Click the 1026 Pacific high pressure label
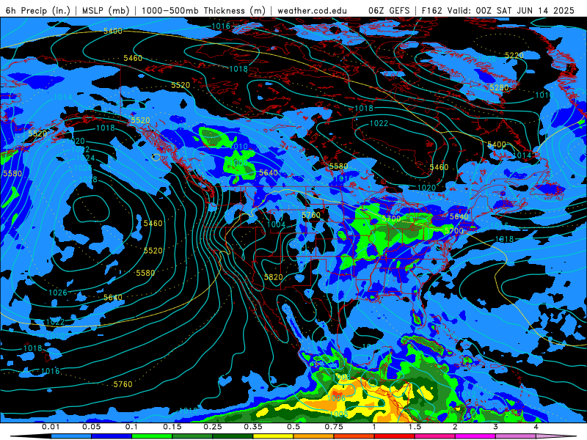Viewport: 587px width, 440px height. pos(58,293)
